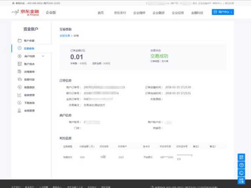Click the 审核管理 person icon in sidebar
This screenshot has width=251, height=188.
pyautogui.click(x=20, y=111)
